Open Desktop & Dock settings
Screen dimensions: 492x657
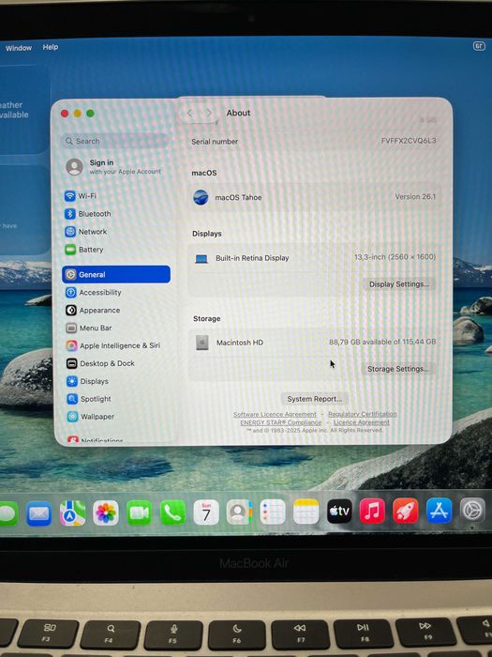100,364
